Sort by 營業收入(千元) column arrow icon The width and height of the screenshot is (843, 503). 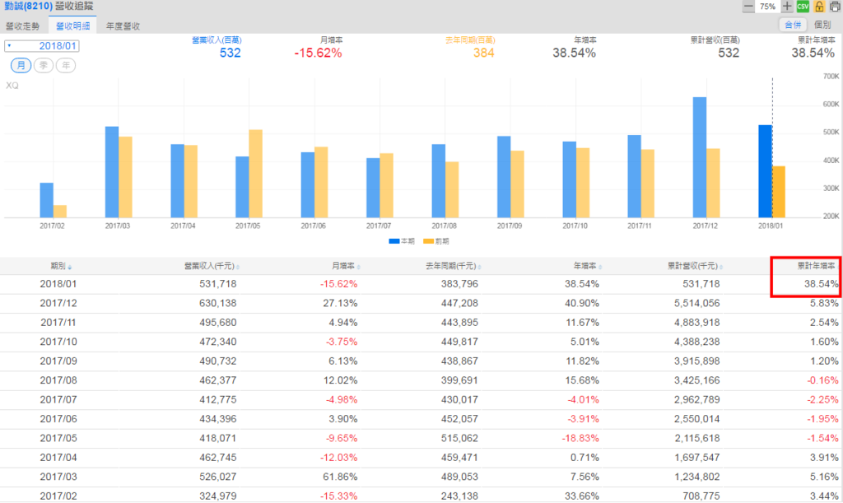point(238,267)
